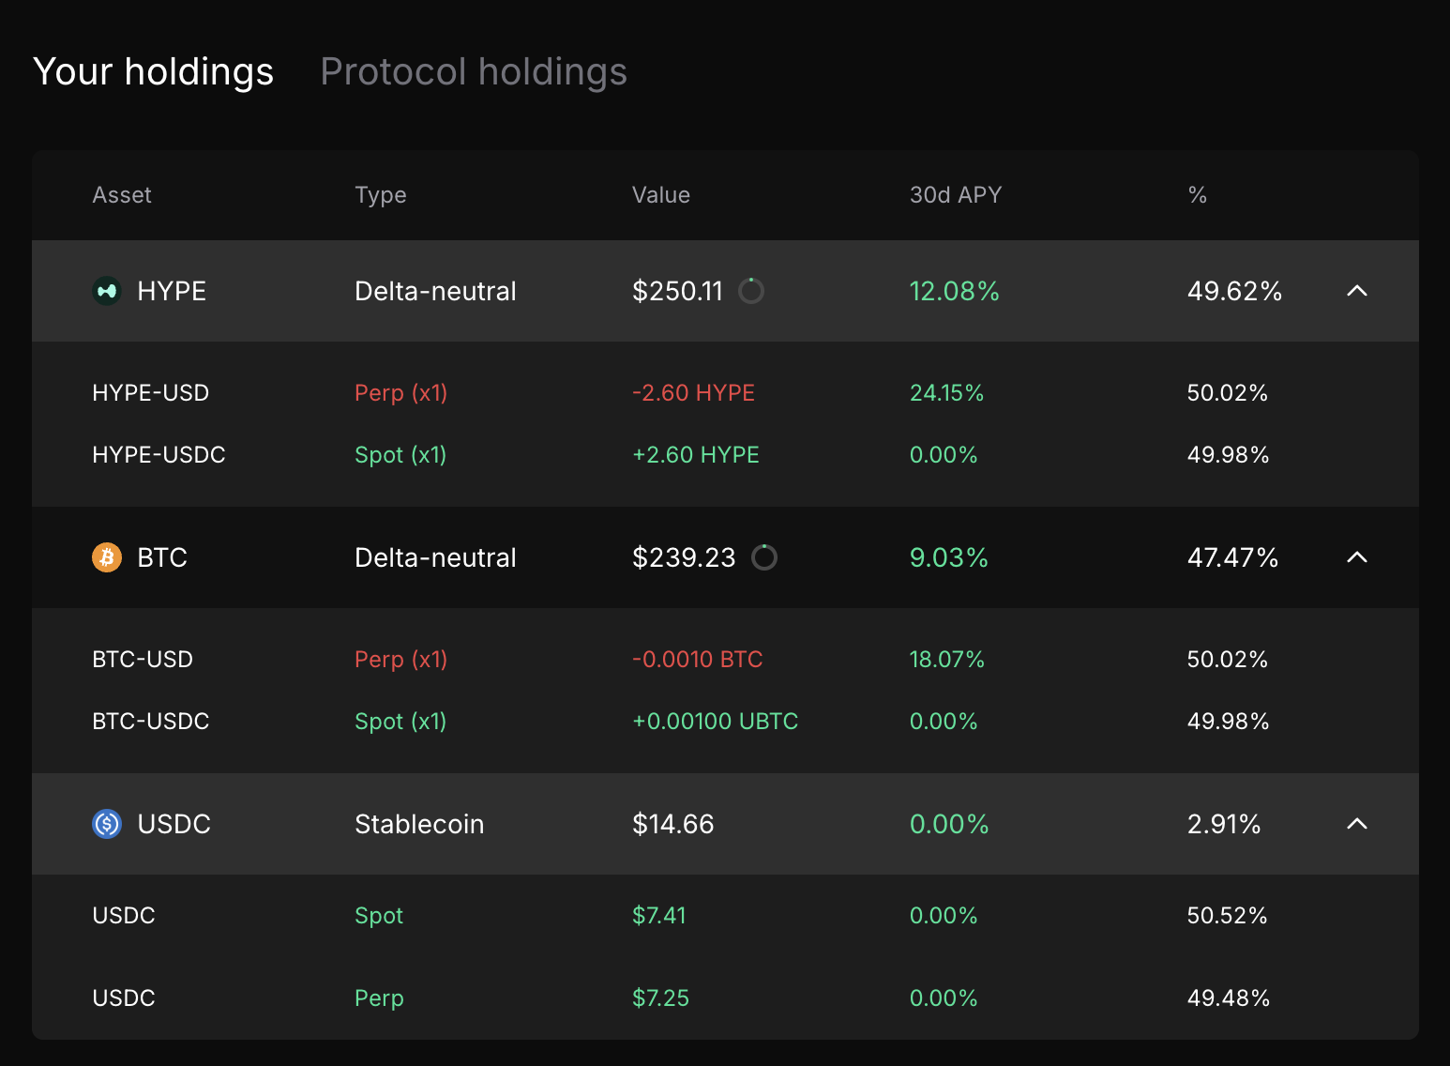The image size is (1450, 1066).
Task: Click loading spinner next to $250.11
Action: pos(751,291)
